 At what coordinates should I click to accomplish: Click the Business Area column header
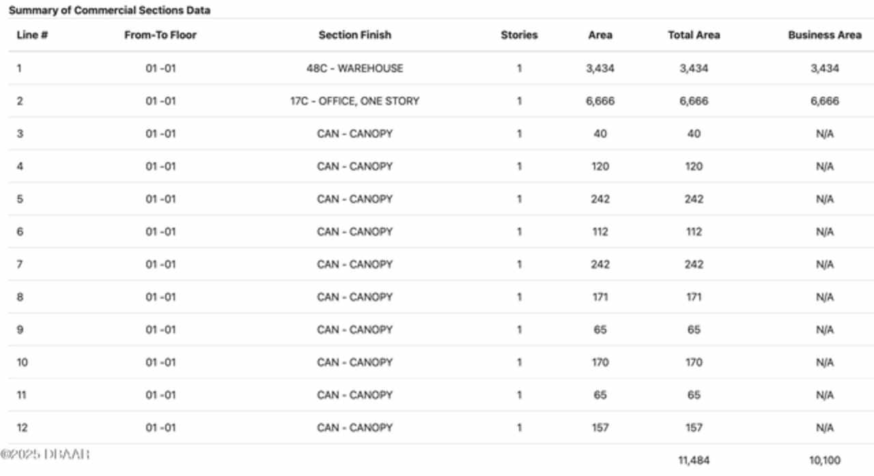point(825,35)
